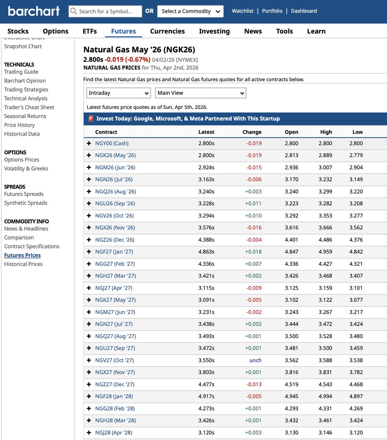Expand the NGH27 (Mar '27) row
Viewport: 387px width, 440px height.
pos(89,276)
